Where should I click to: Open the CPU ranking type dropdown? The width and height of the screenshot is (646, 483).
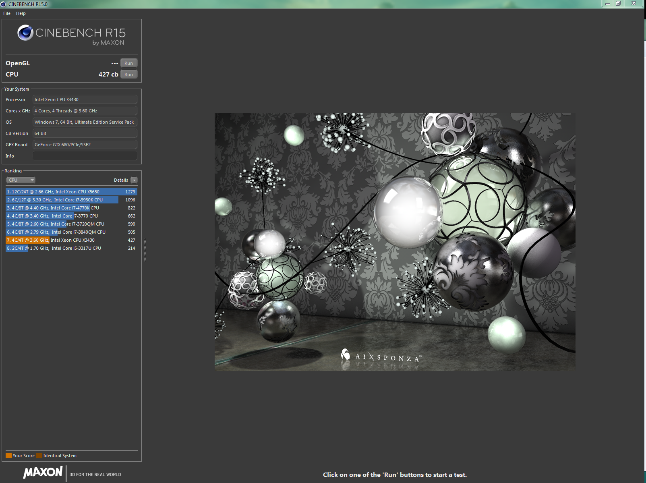[21, 180]
